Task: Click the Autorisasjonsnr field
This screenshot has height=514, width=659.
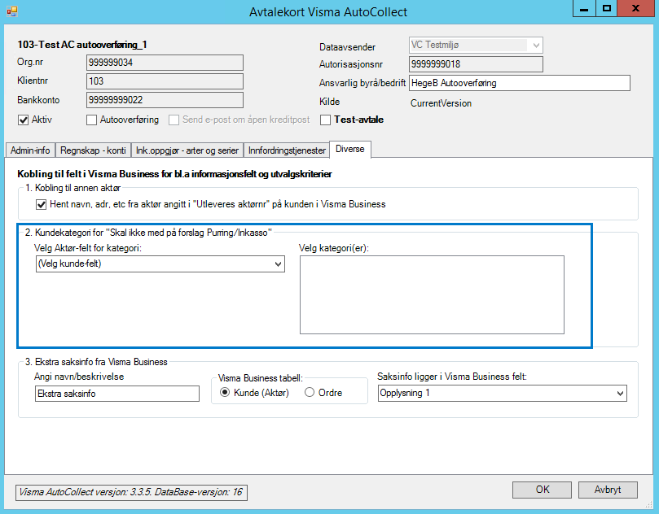Action: (476, 64)
